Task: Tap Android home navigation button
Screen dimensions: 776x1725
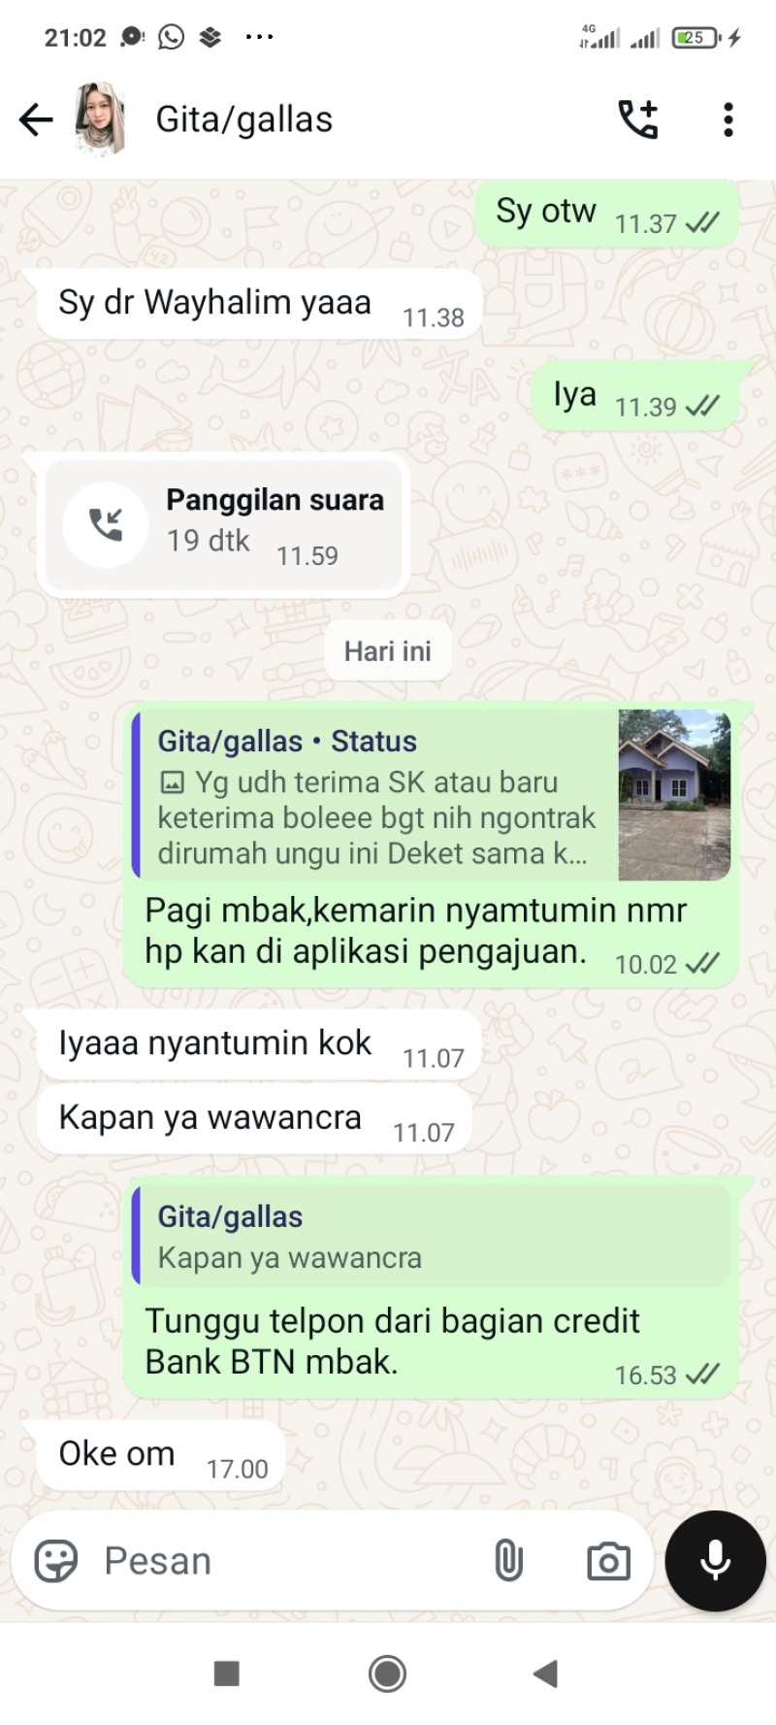Action: [388, 1674]
